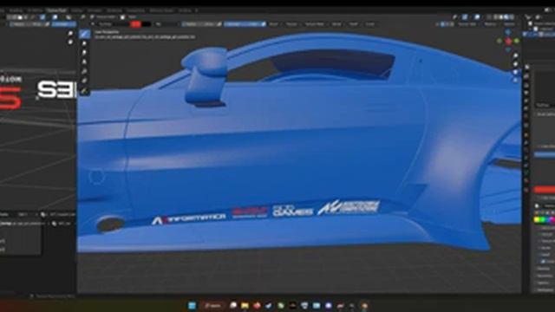Click Blender icon in the taskbar
The height and width of the screenshot is (312, 555).
point(364,306)
